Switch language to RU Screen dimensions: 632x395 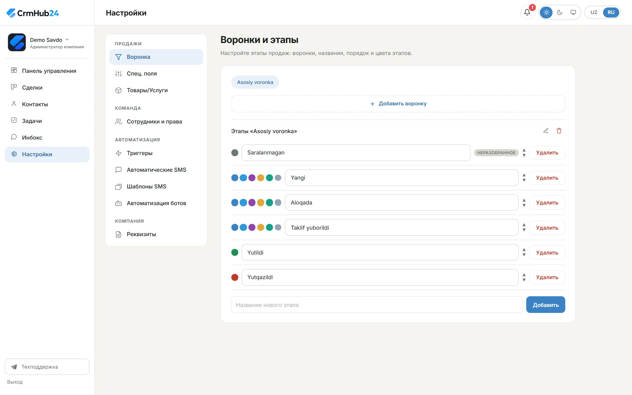pyautogui.click(x=611, y=12)
